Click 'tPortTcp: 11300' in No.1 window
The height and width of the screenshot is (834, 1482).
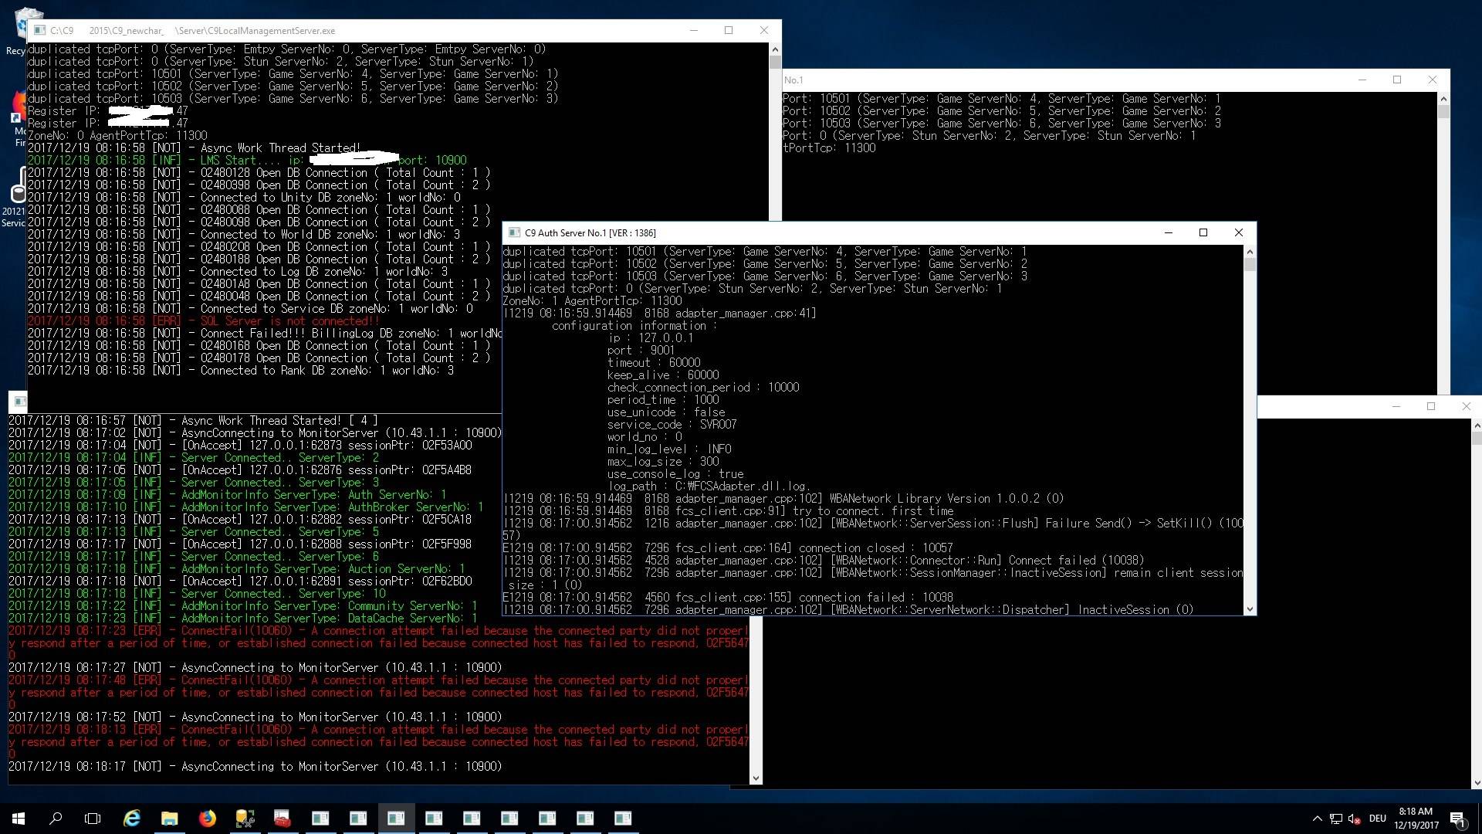point(829,148)
